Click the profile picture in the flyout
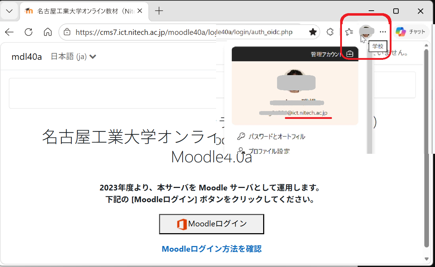Viewport: 435px width, 267px height. point(296,82)
